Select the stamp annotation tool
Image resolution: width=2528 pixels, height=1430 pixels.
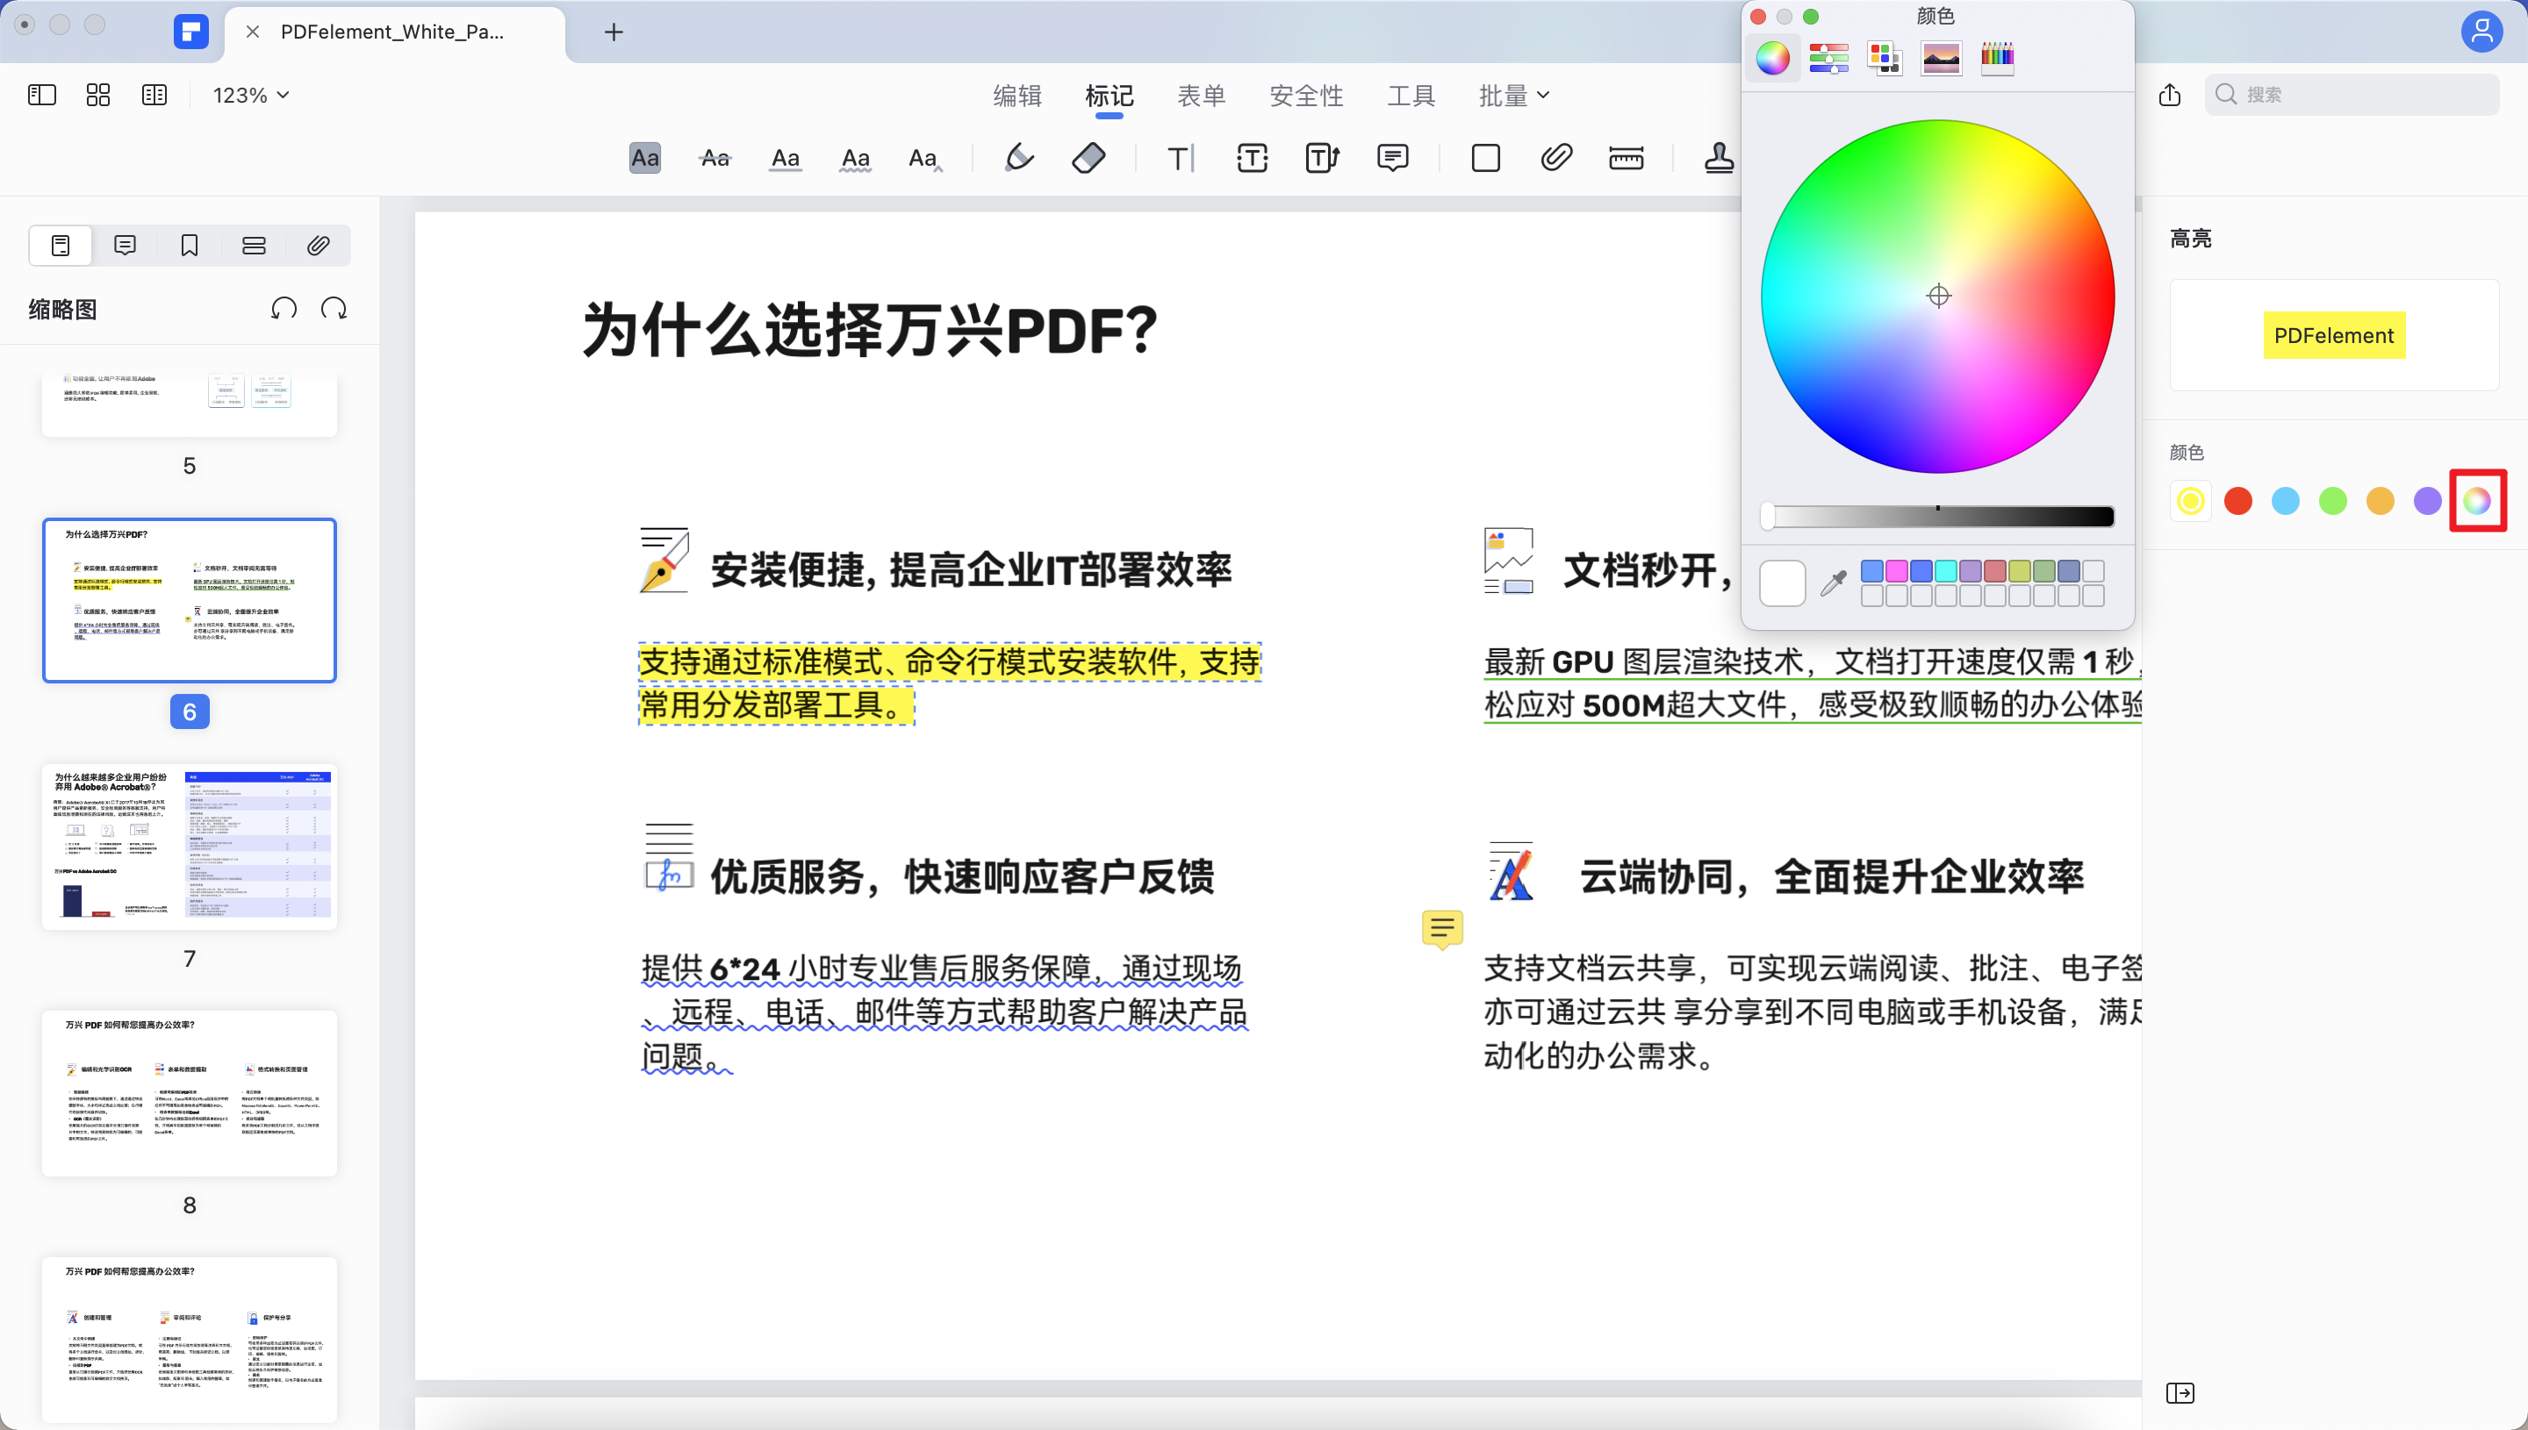point(1720,157)
